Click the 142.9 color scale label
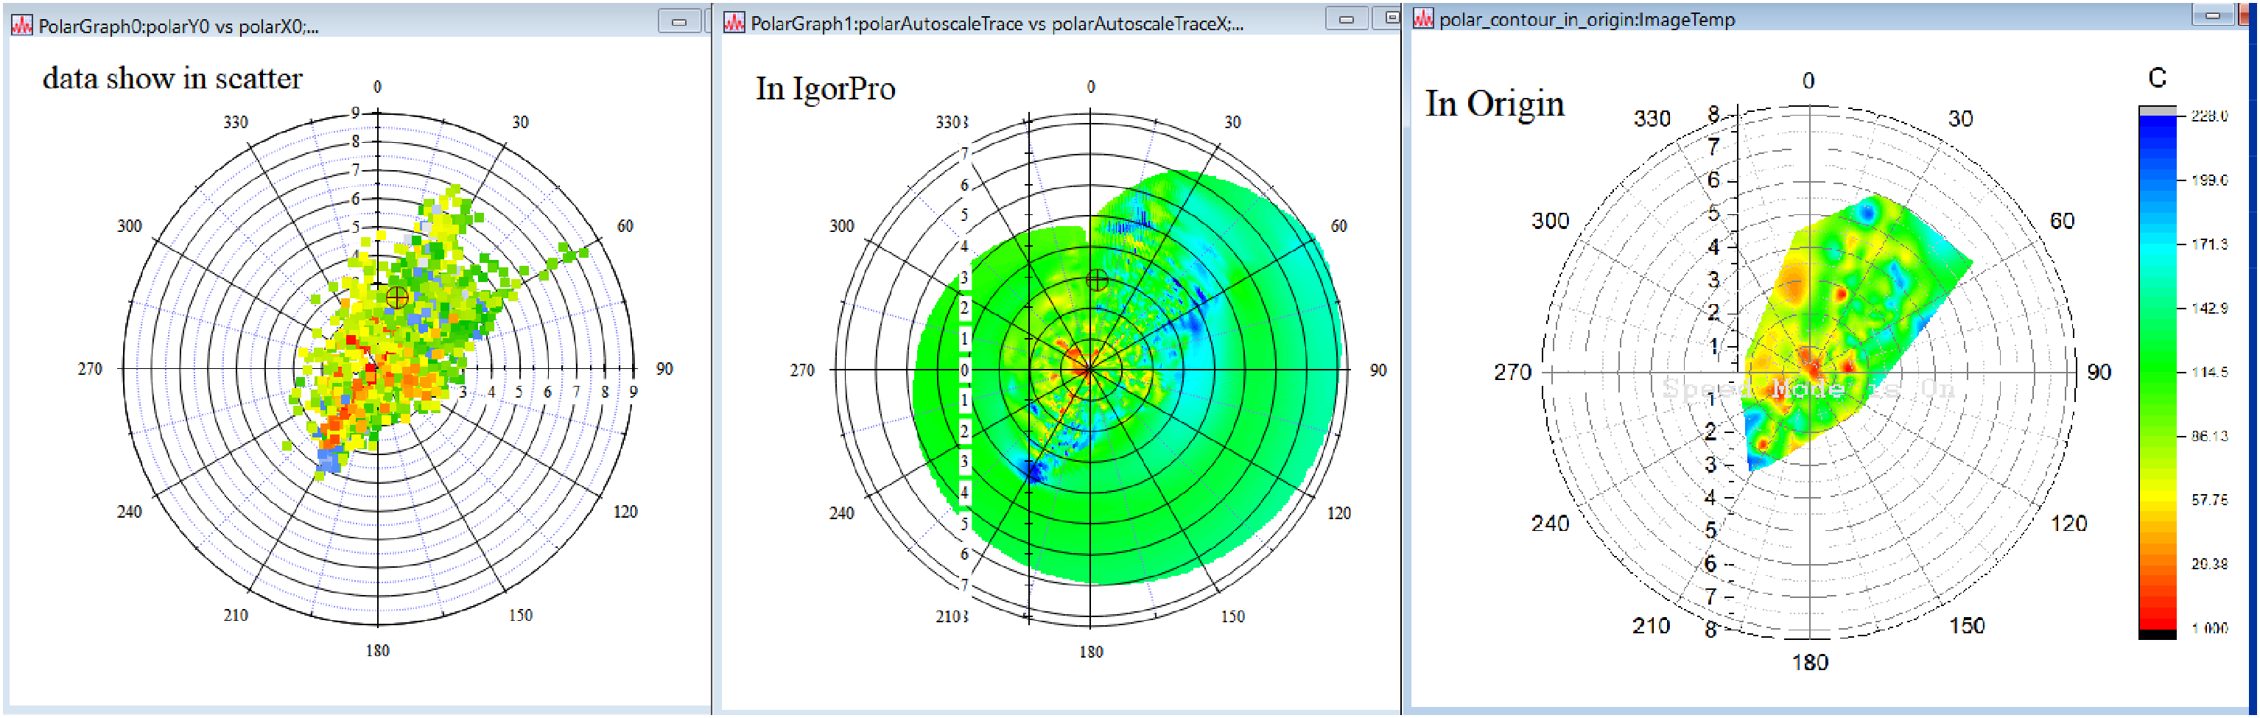 click(2208, 308)
